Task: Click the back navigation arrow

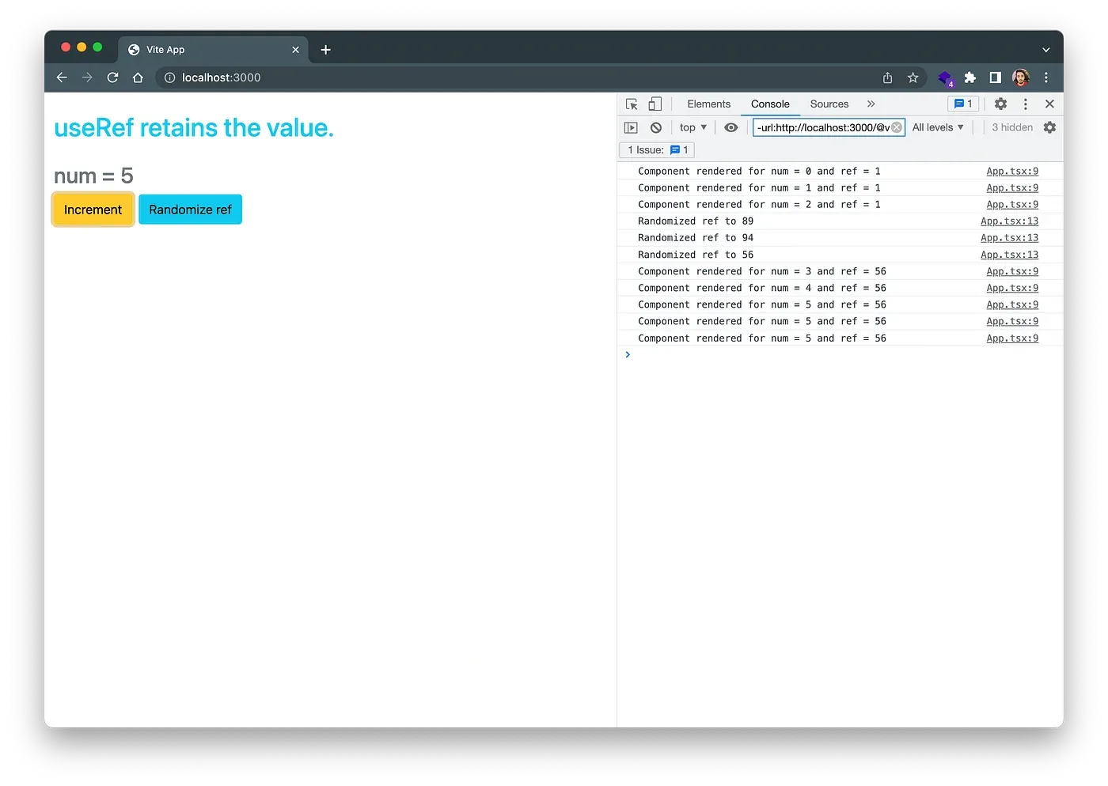Action: tap(62, 77)
